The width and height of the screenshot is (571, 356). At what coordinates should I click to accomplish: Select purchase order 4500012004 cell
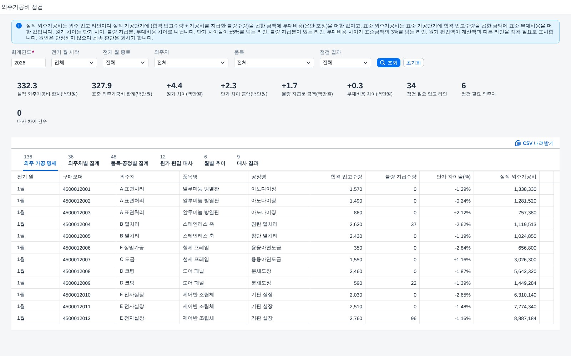[x=89, y=224]
